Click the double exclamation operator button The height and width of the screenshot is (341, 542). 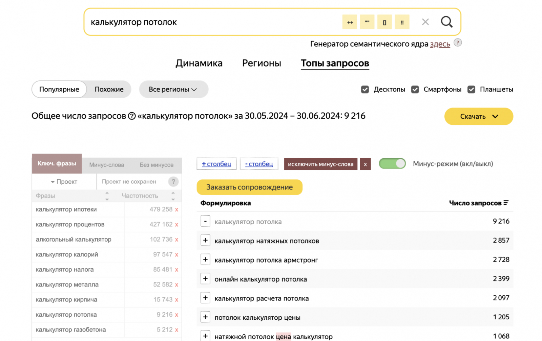pyautogui.click(x=402, y=22)
